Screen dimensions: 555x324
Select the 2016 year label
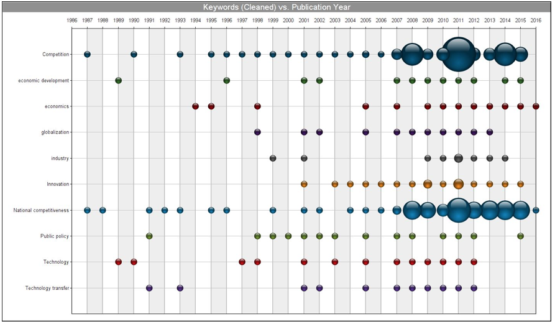[x=536, y=21]
